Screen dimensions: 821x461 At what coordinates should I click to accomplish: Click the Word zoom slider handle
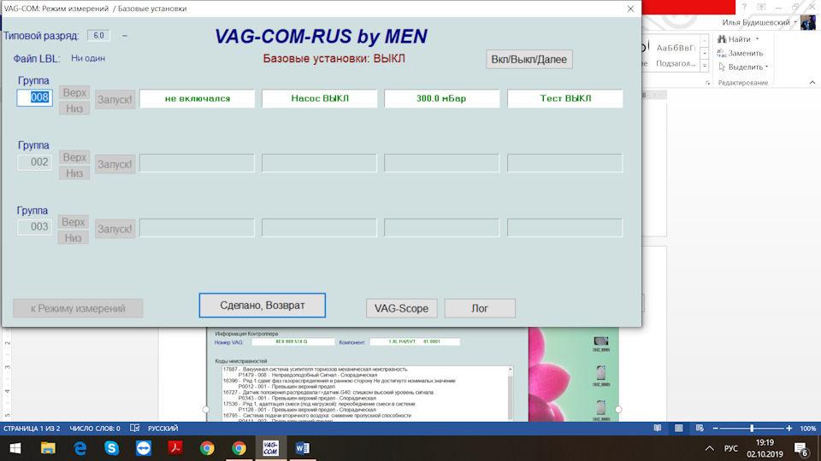click(752, 428)
